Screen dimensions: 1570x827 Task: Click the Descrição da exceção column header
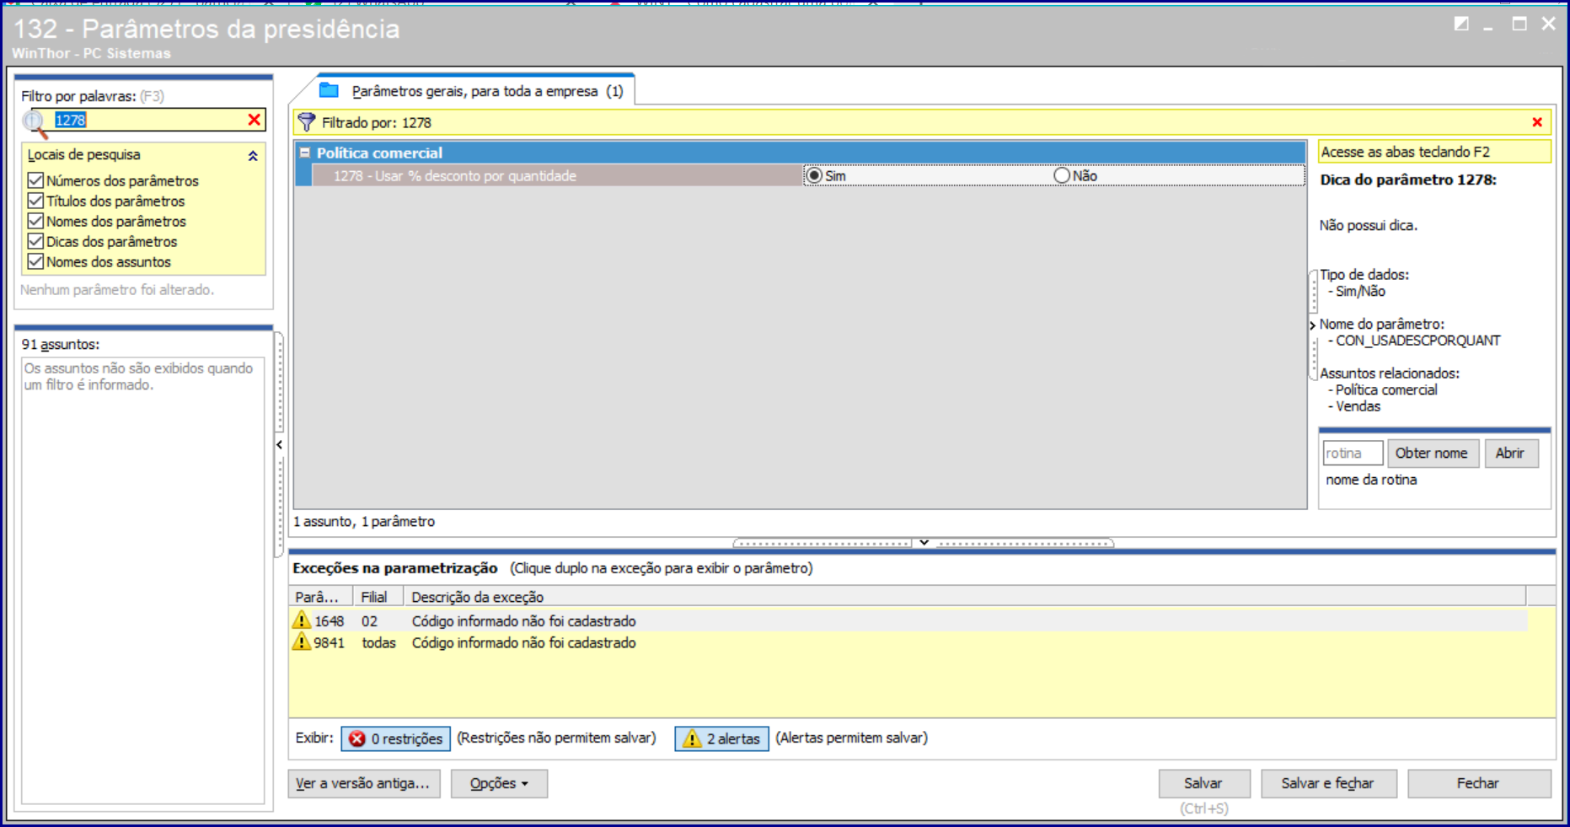(x=964, y=597)
